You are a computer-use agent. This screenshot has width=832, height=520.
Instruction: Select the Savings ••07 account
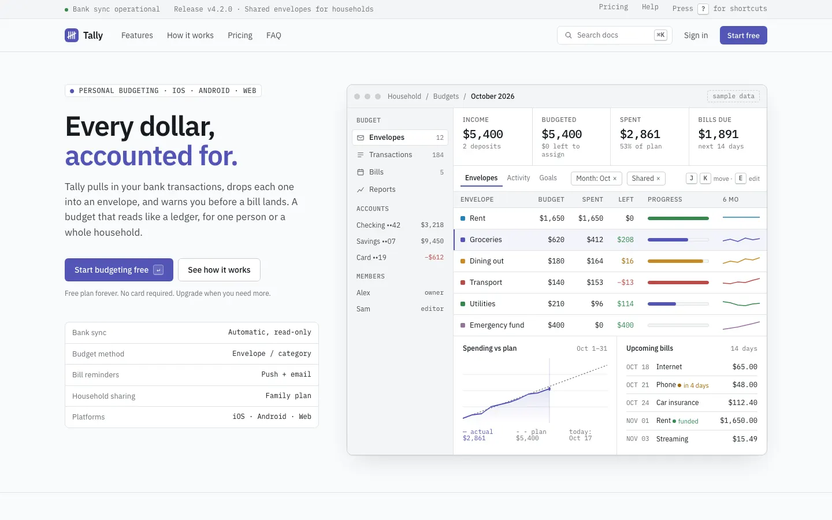tap(400, 242)
